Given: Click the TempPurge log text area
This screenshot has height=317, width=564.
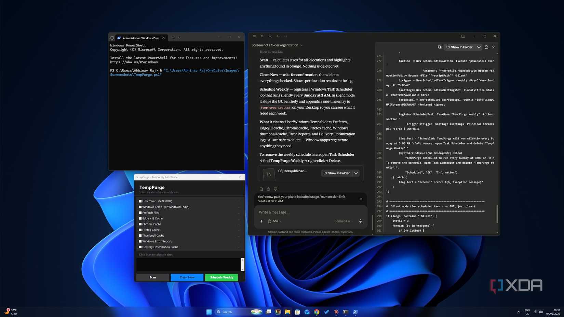Looking at the screenshot, I should pyautogui.click(x=189, y=265).
